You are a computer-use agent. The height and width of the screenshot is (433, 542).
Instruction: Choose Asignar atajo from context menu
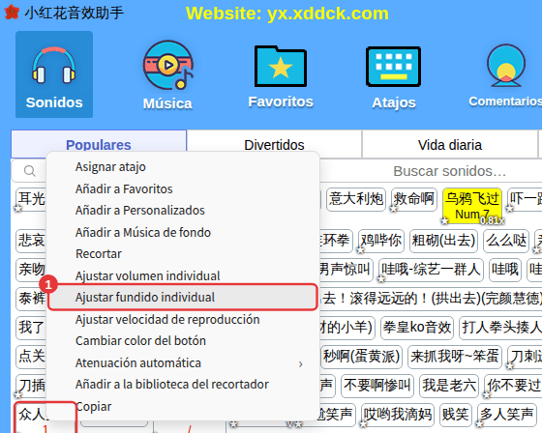click(x=183, y=167)
